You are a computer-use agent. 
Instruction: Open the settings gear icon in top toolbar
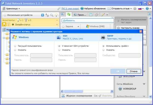(x=135, y=9)
